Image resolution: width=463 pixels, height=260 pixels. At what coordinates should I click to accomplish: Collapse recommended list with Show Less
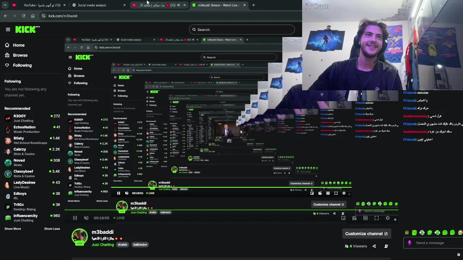52,229
